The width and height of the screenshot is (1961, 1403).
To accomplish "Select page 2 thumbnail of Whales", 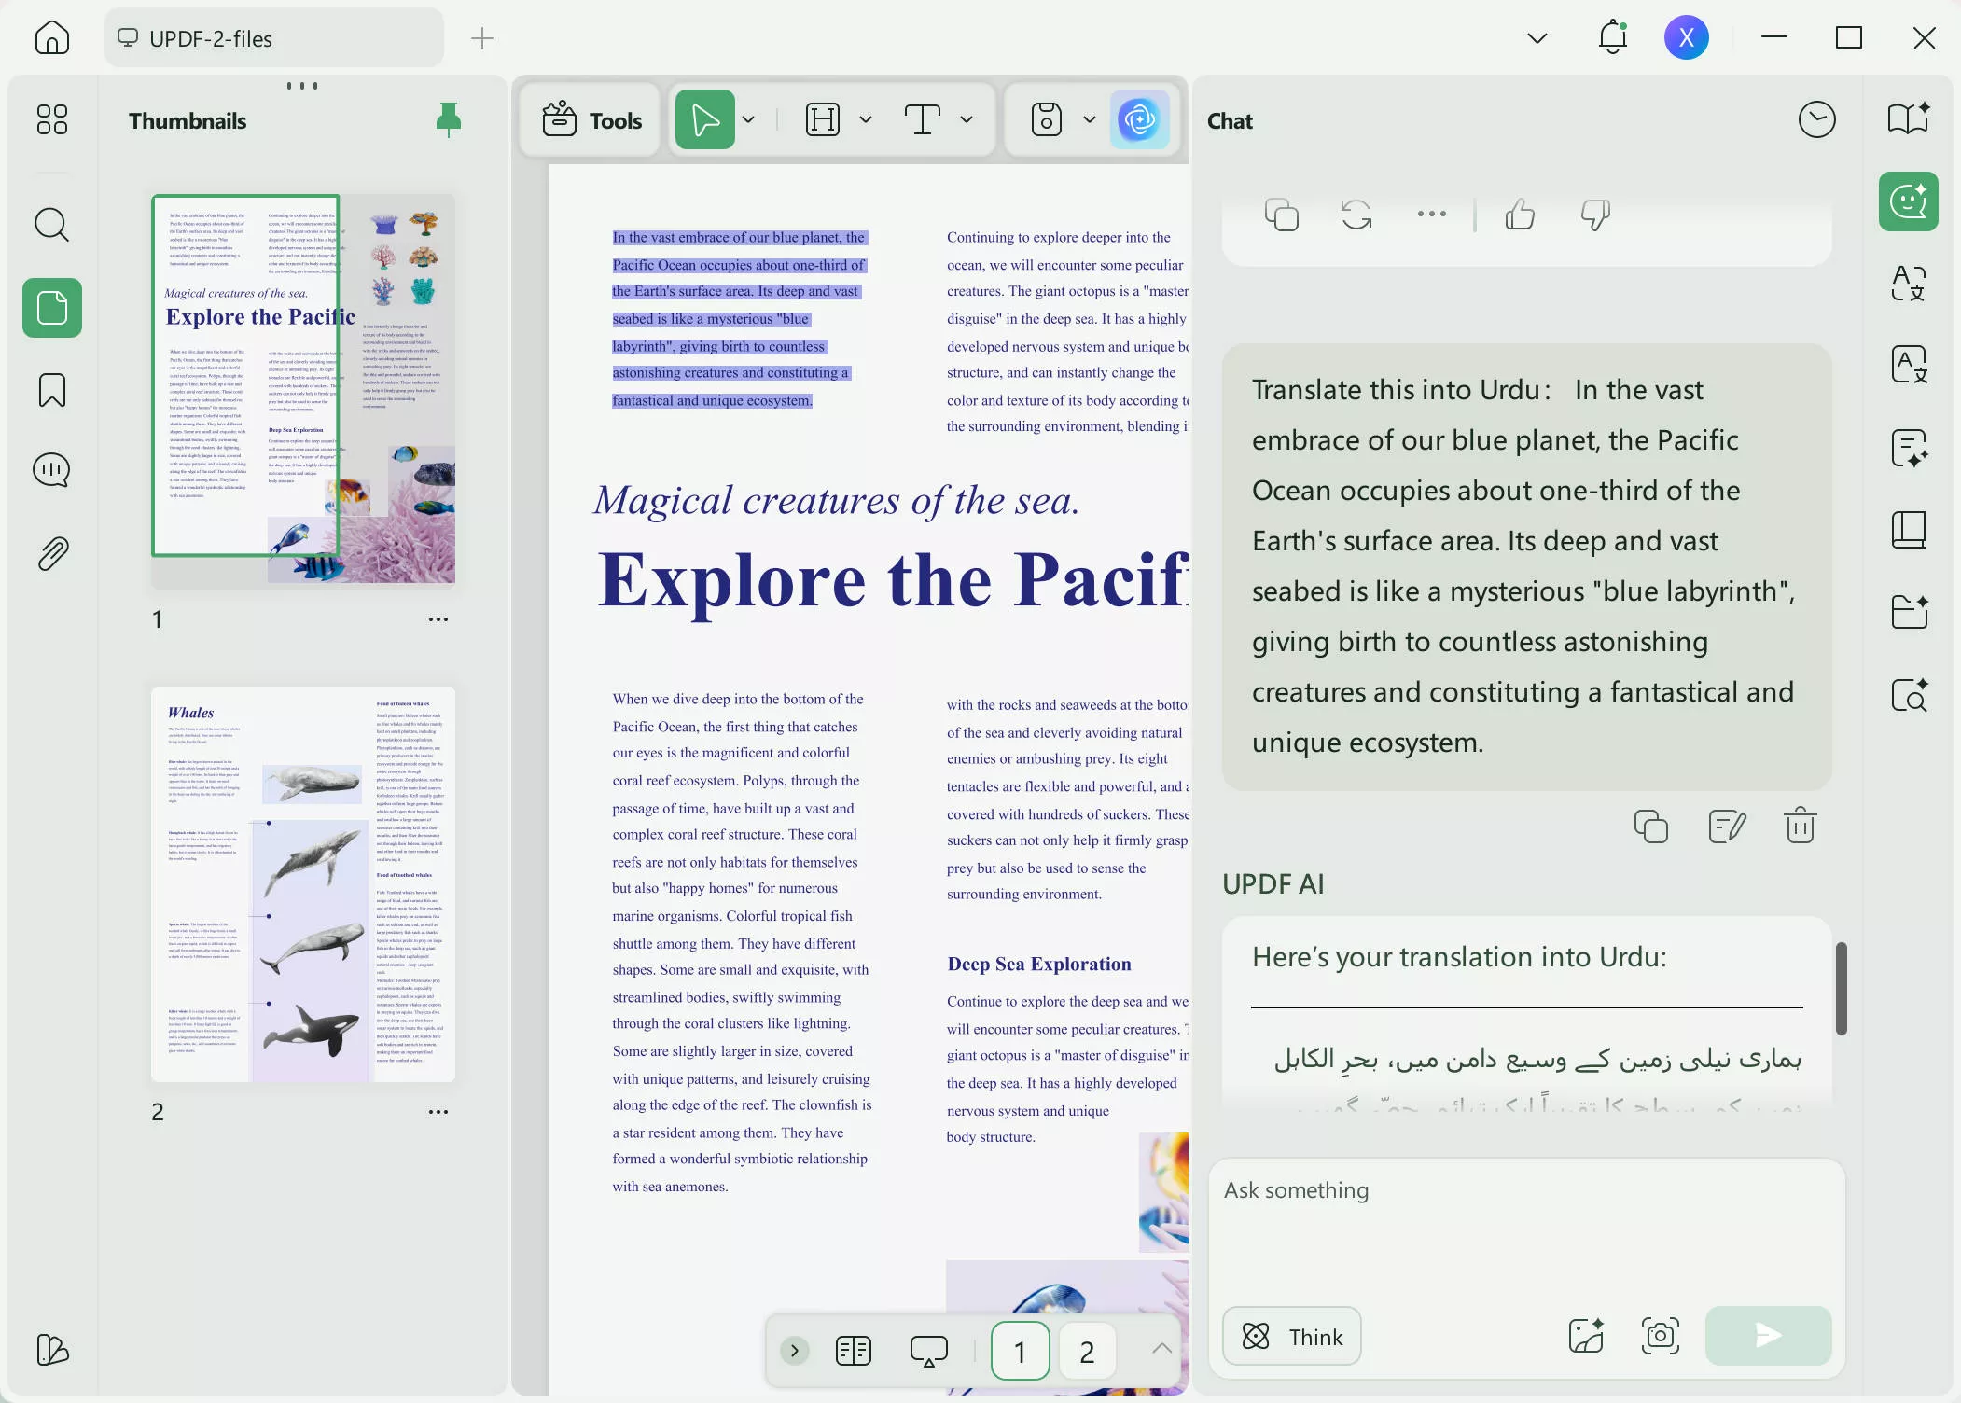I will point(303,886).
